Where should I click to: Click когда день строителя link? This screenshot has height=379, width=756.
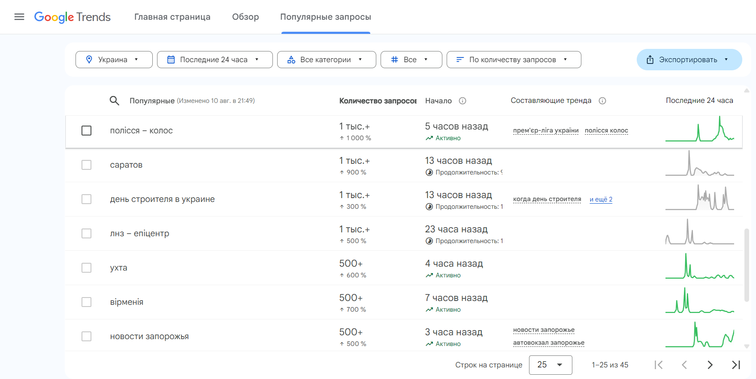pos(547,199)
